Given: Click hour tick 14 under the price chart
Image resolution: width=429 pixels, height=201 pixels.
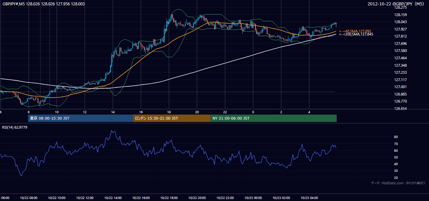Looking at the screenshot, I should (x=113, y=112).
